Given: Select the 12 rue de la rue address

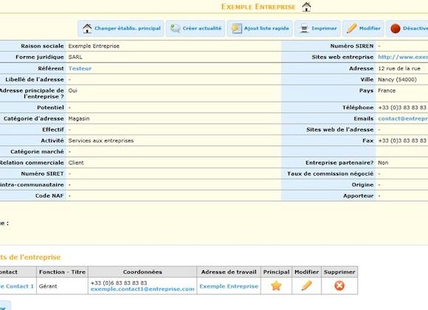Looking at the screenshot, I should click(399, 69).
